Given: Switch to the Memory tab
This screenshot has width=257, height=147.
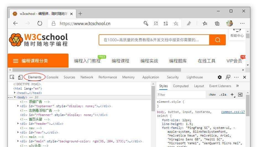Looking at the screenshot, I should pyautogui.click(x=128, y=77).
